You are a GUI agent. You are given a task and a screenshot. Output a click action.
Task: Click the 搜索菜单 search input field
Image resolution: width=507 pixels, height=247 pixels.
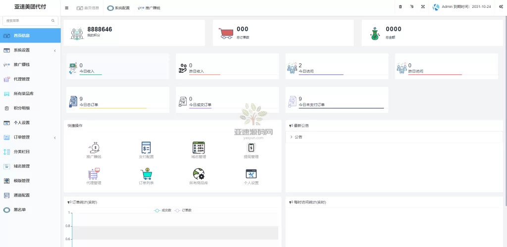click(x=27, y=21)
